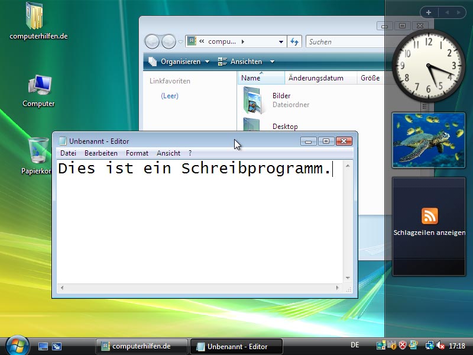Viewport: 473px width, 355px height.
Task: Sort by the Änderungsdatum column header
Action: pos(316,78)
